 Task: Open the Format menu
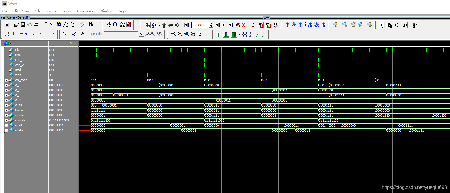click(52, 11)
